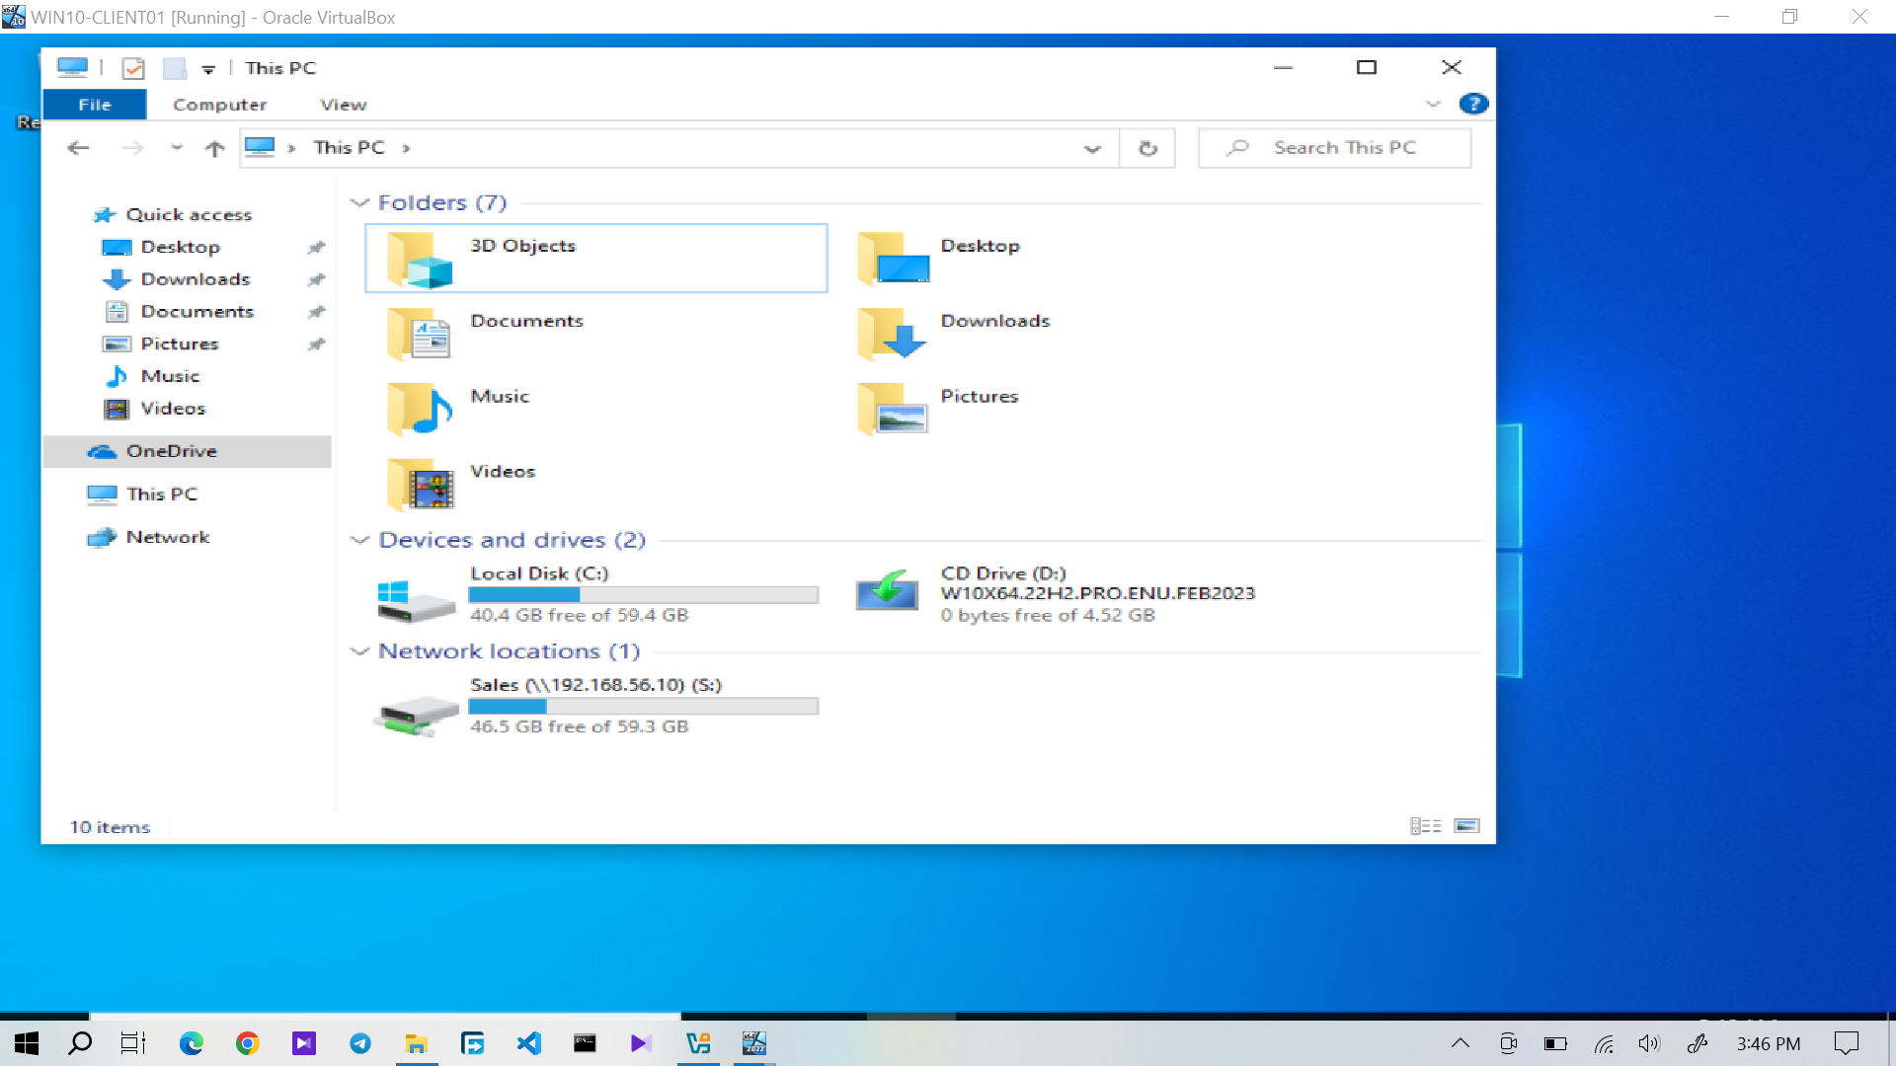
Task: Select the CD Drive (D:) icon
Action: click(888, 590)
